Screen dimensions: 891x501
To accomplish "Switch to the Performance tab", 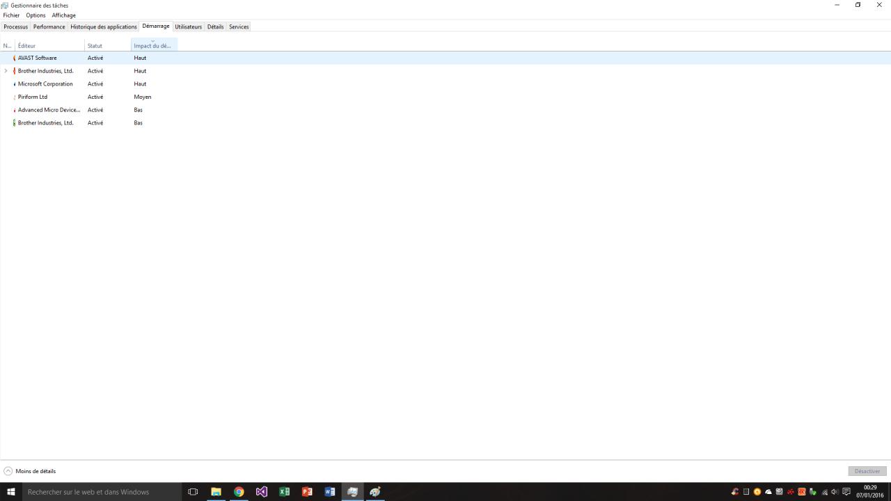I will (49, 26).
